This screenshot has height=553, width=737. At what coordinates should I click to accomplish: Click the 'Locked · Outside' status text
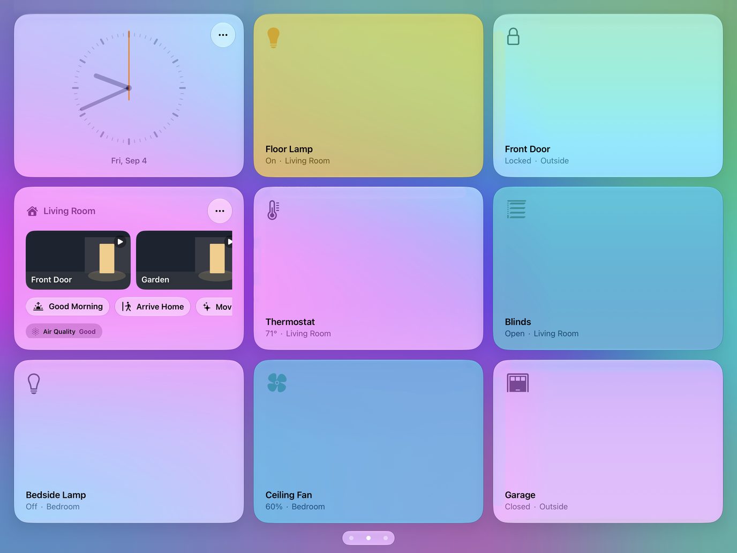[537, 161]
